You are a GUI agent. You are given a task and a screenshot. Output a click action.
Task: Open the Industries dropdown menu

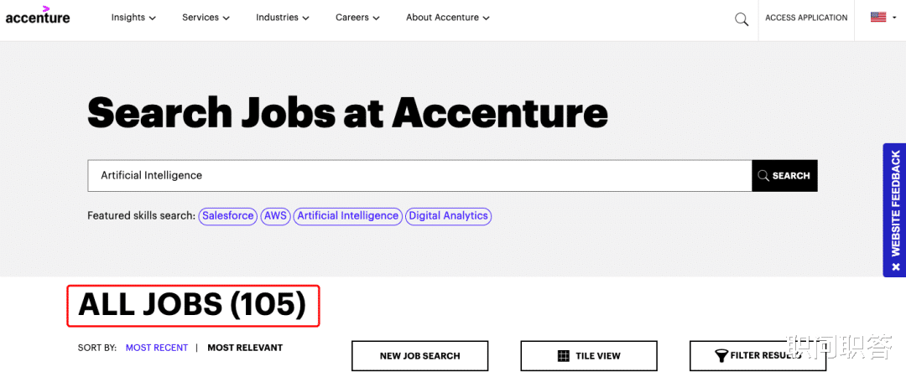pyautogui.click(x=282, y=18)
